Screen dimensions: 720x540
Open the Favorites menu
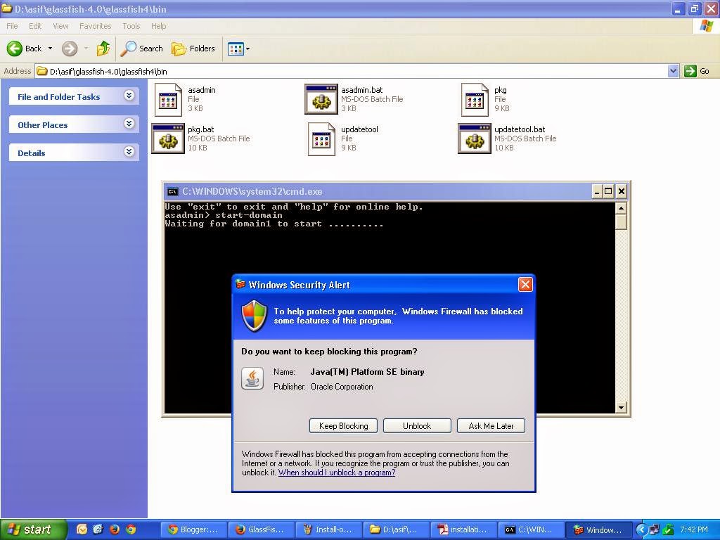click(95, 26)
